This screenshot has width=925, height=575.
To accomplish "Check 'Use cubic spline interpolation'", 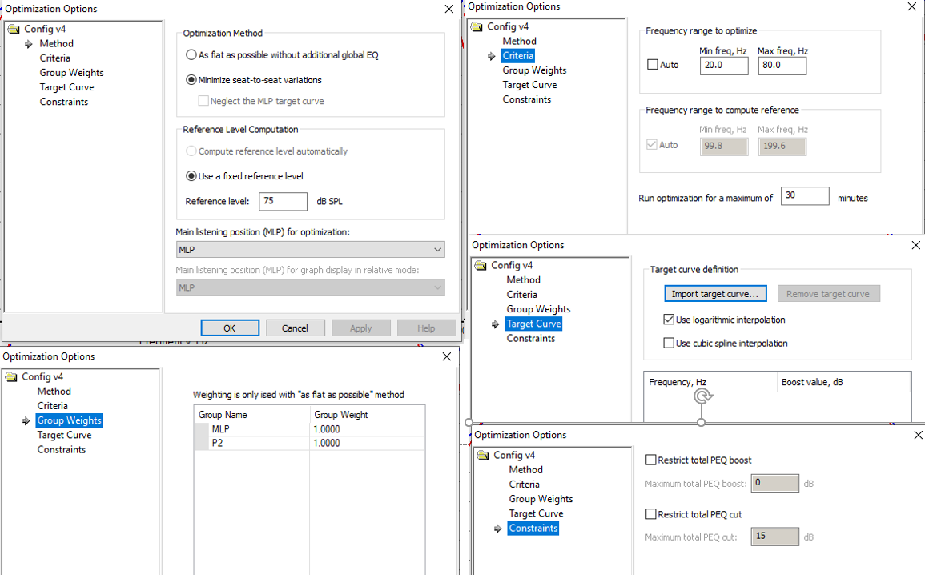I will [x=669, y=344].
